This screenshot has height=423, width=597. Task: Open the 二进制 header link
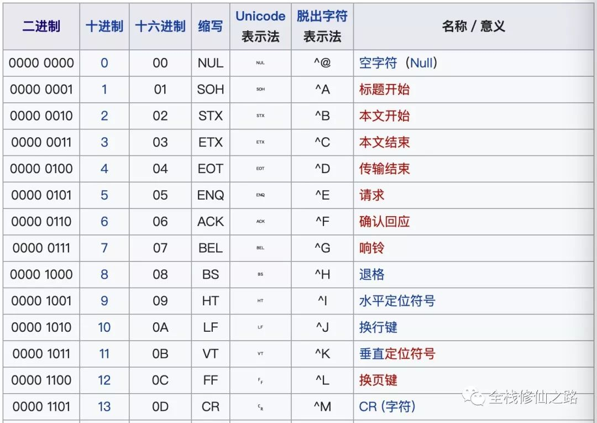click(x=41, y=27)
